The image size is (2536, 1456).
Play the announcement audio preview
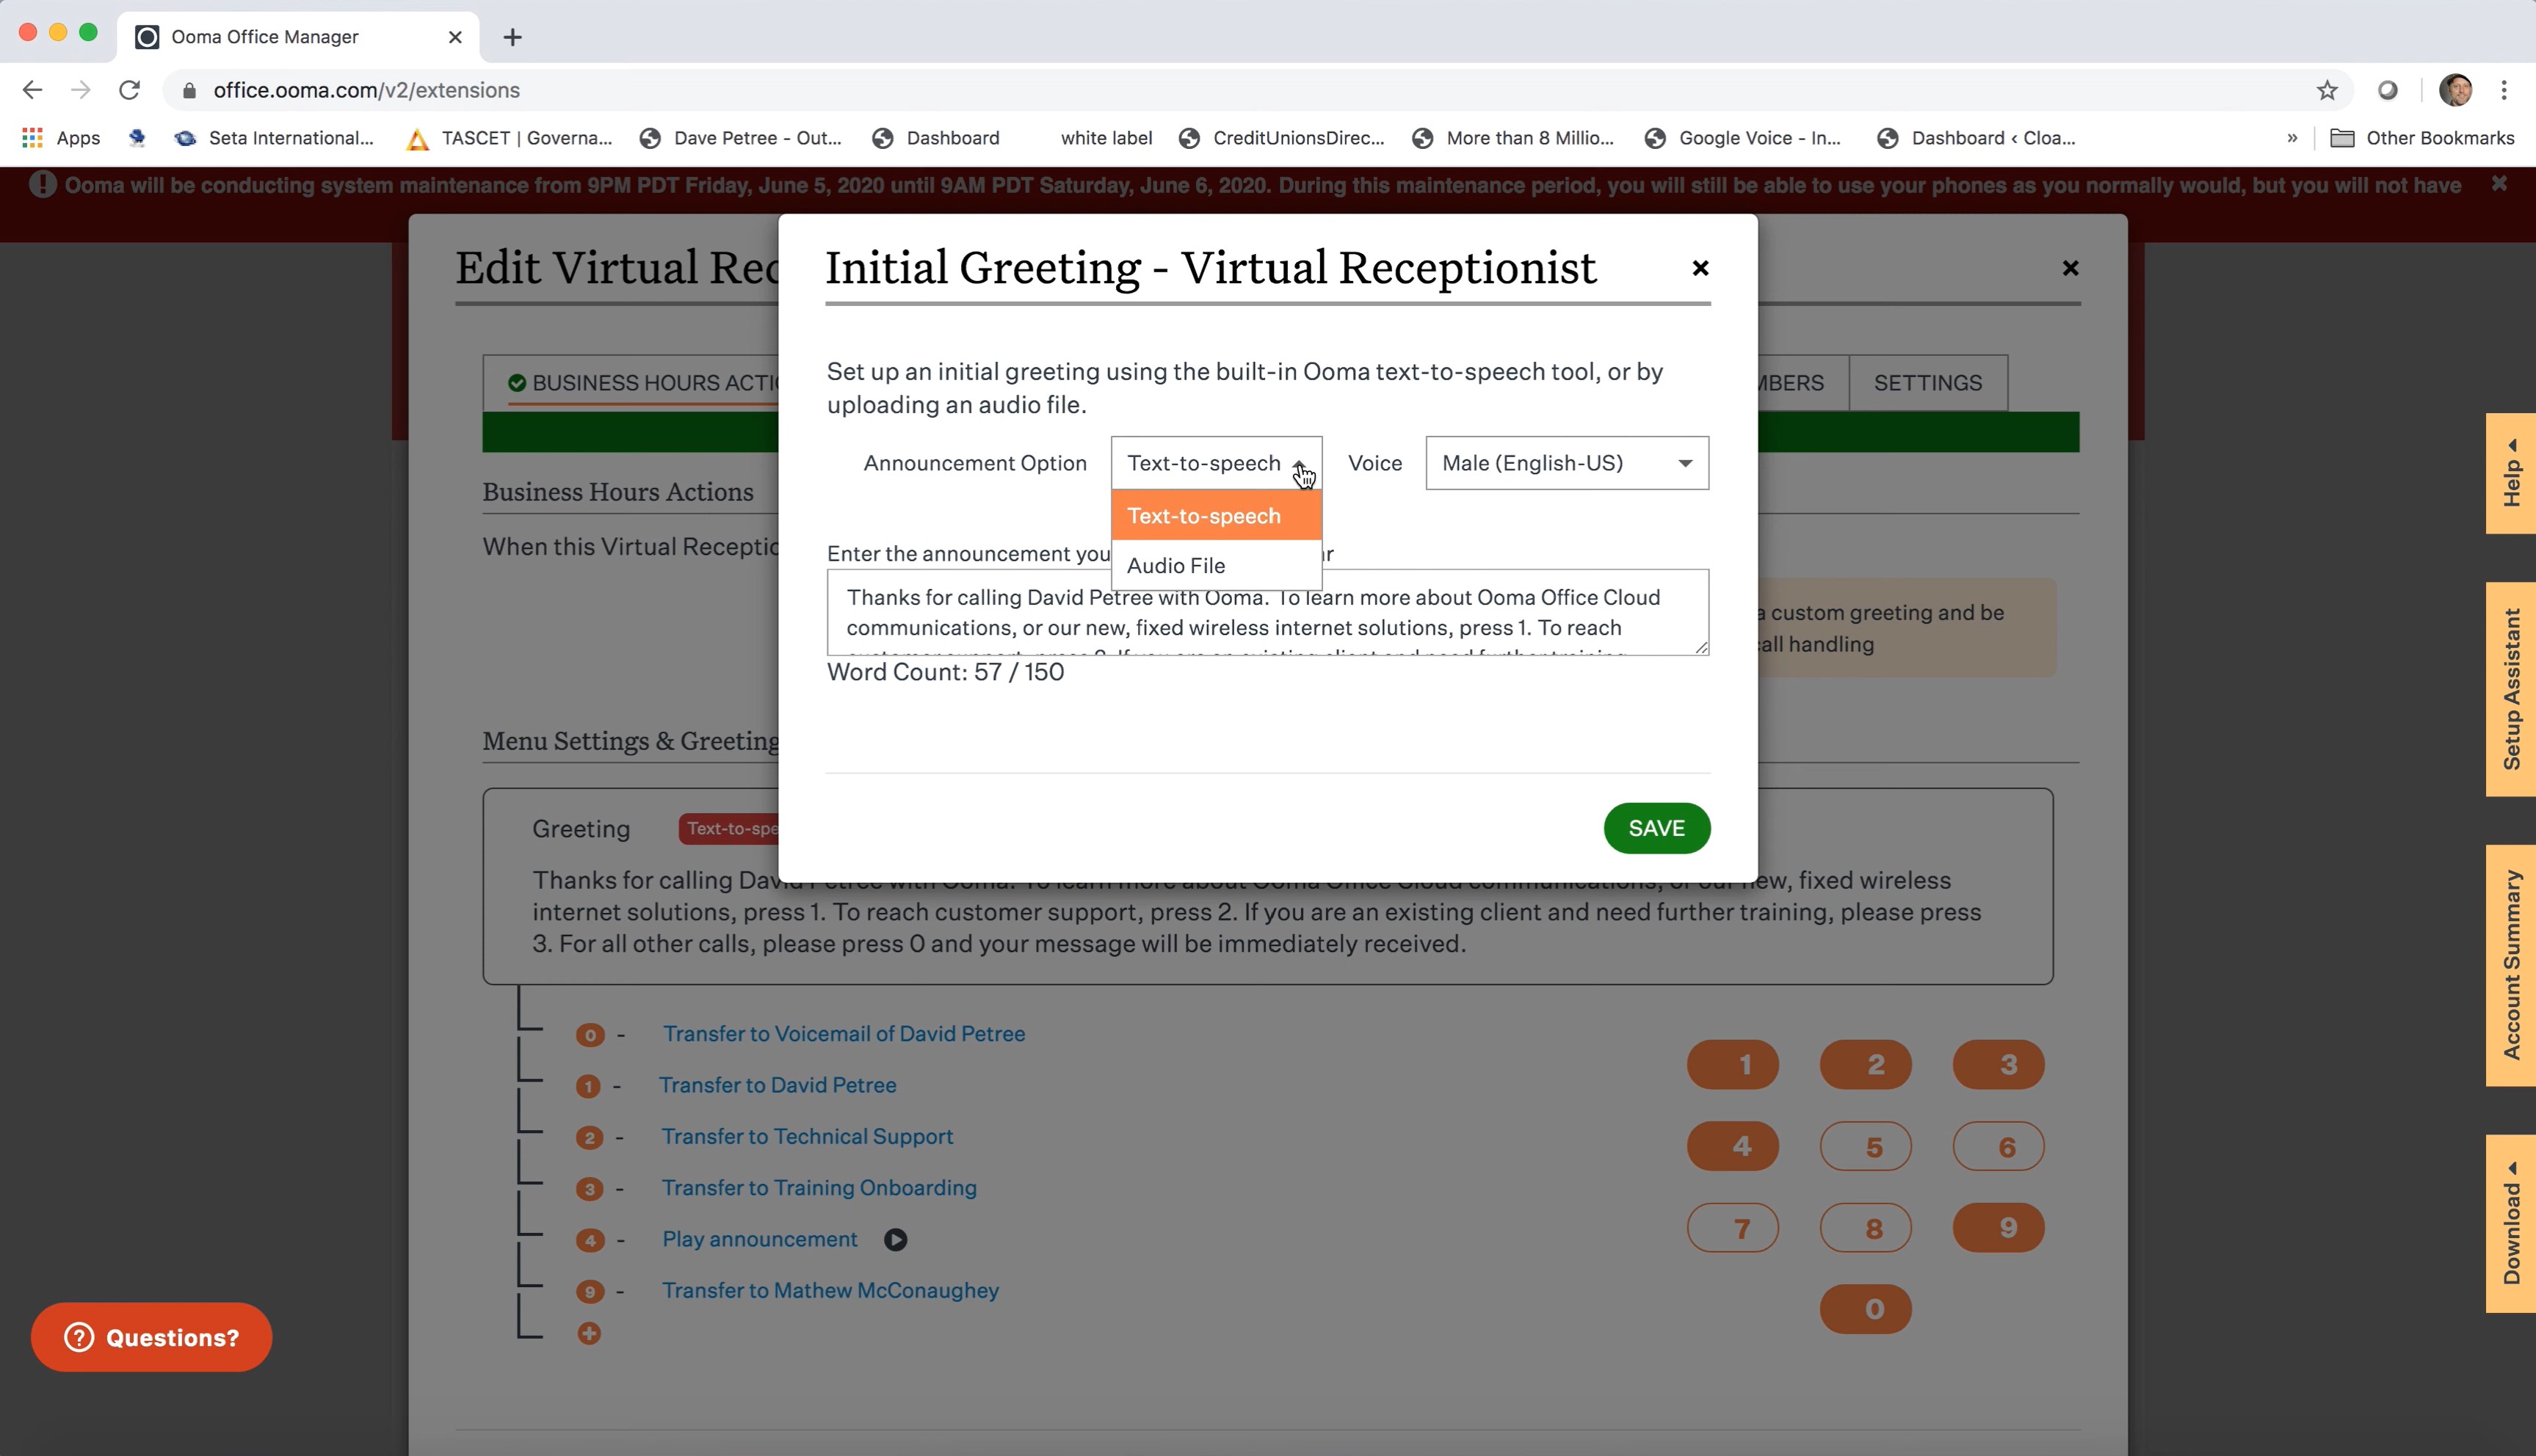[x=894, y=1238]
